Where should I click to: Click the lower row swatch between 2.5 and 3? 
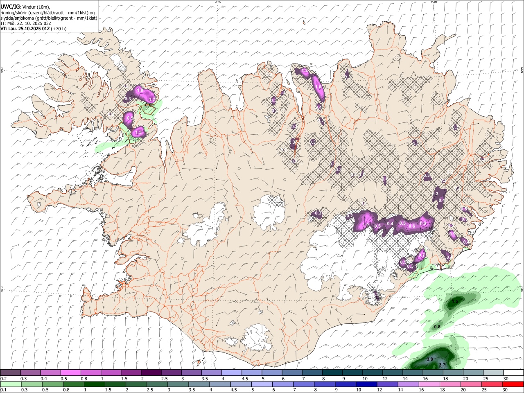coord(158,384)
